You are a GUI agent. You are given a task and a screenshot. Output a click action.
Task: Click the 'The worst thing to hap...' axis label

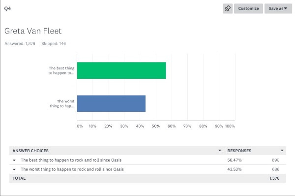[x=62, y=103]
